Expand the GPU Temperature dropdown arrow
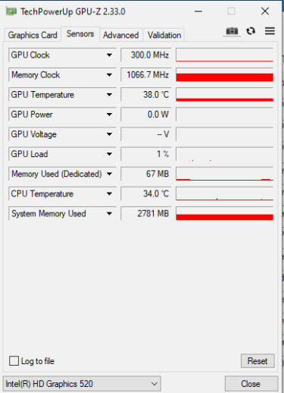The width and height of the screenshot is (284, 393). point(109,95)
